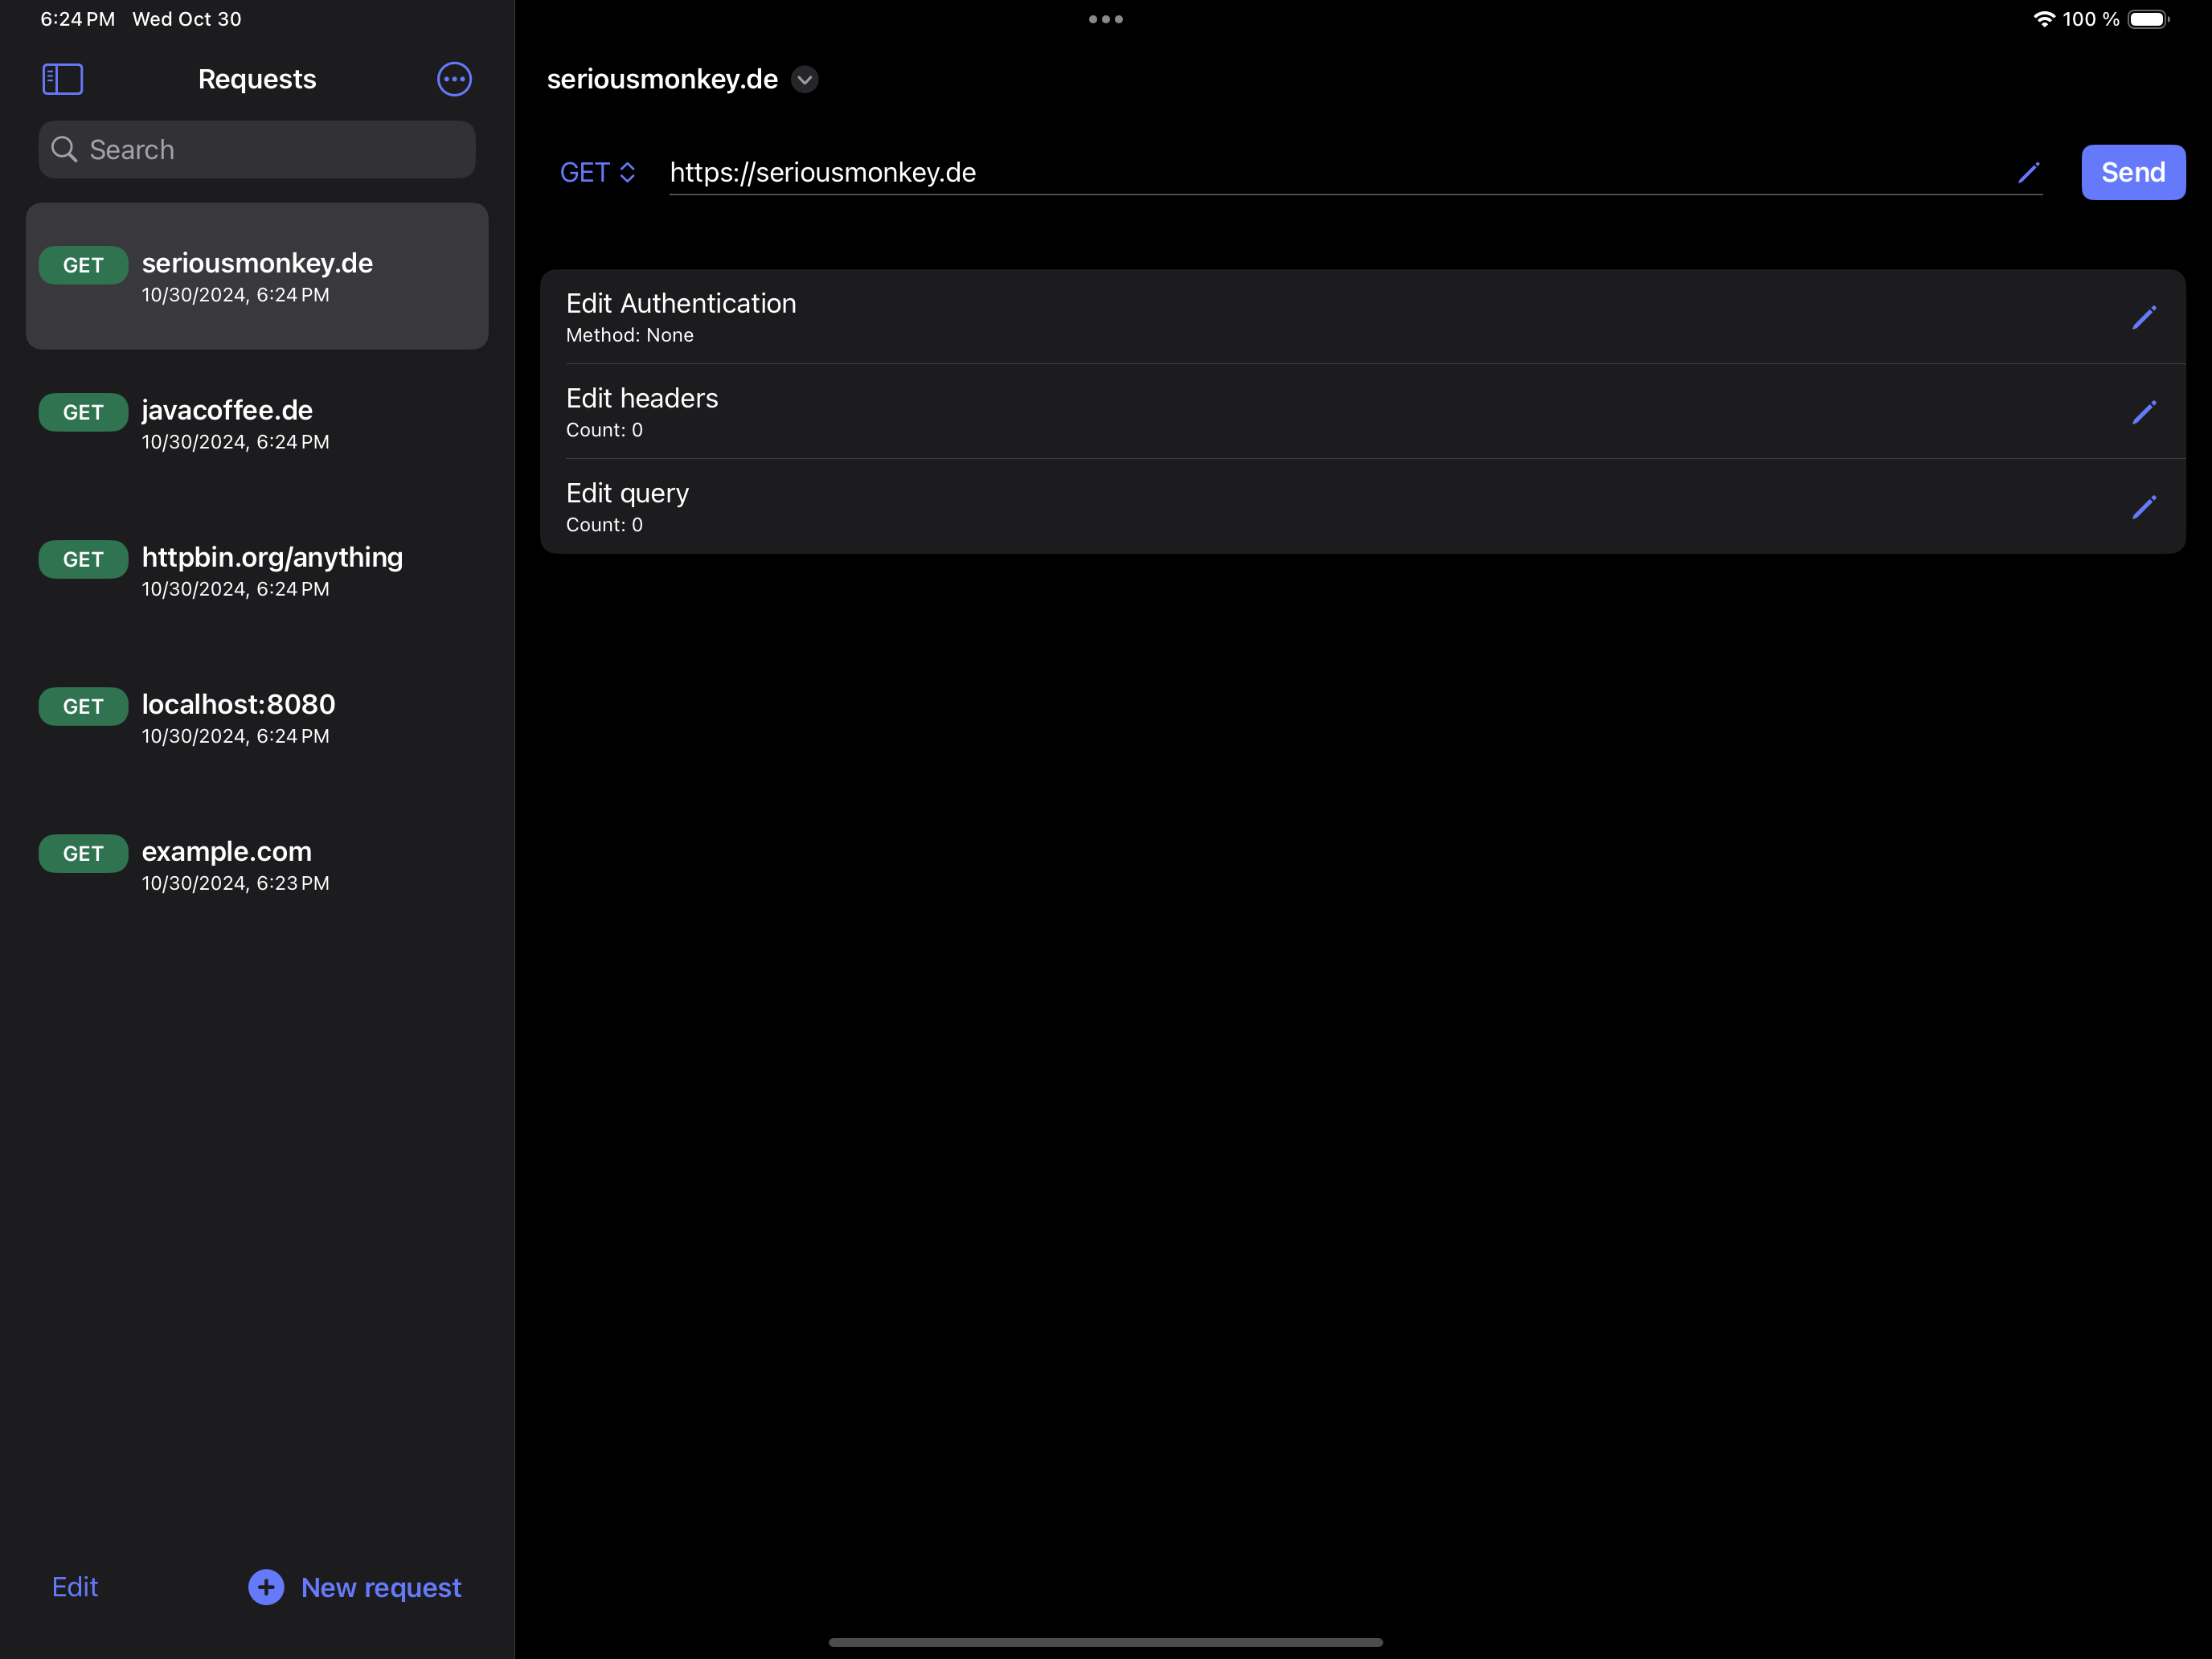Click GET badge on example.com row
This screenshot has height=1659, width=2212.
(x=83, y=853)
